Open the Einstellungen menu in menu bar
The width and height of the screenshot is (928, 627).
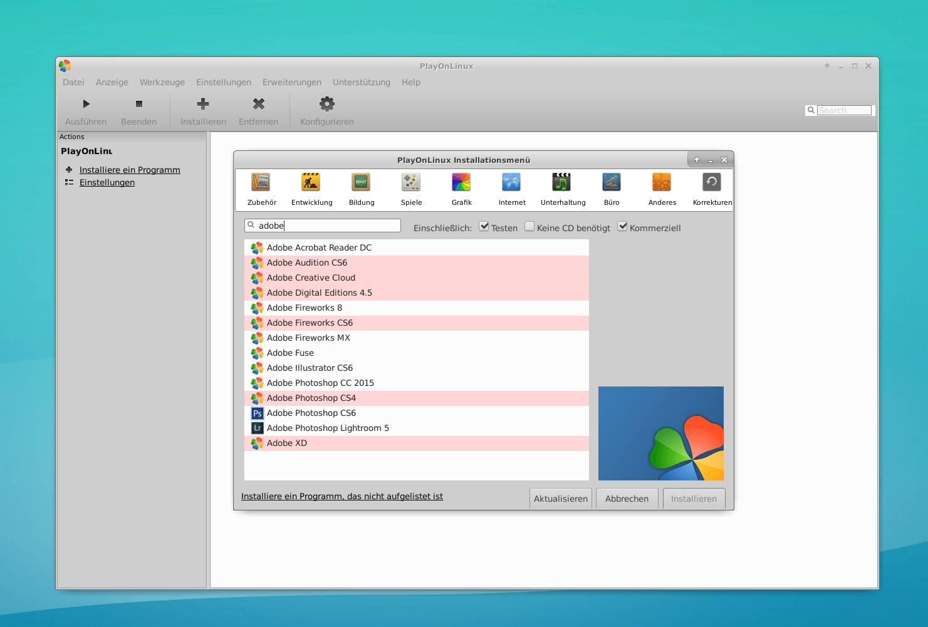[x=224, y=82]
